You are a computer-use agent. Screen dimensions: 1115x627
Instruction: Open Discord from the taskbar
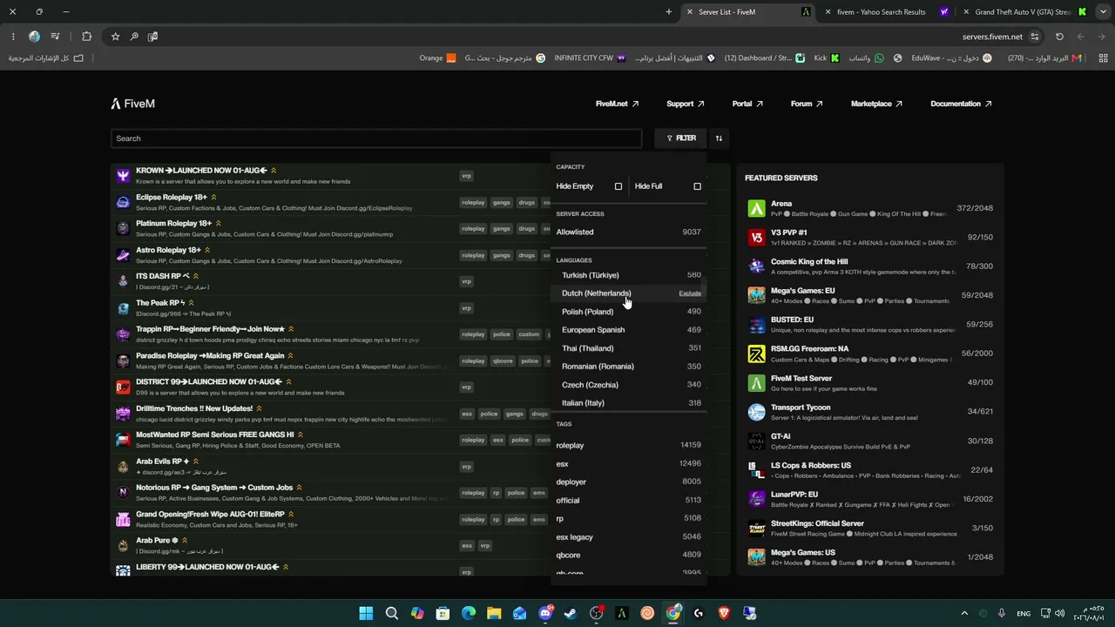point(545,613)
